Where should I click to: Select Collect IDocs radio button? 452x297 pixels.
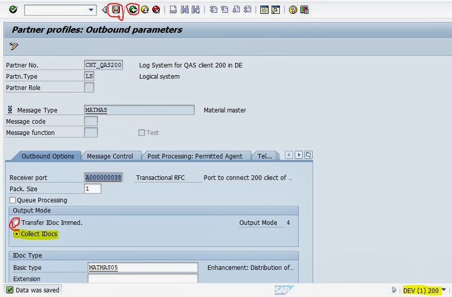(x=17, y=234)
